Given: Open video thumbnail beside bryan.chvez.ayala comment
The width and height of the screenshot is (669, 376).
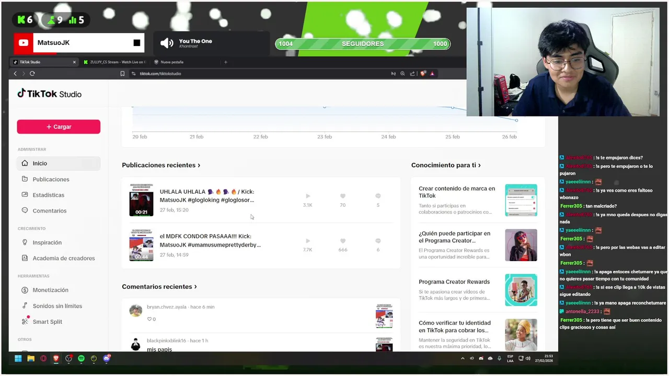Looking at the screenshot, I should [384, 316].
